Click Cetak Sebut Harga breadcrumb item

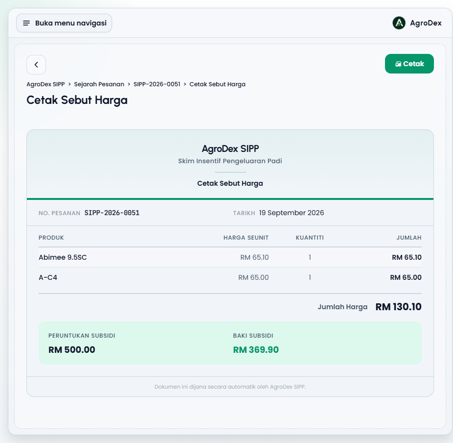tap(217, 84)
